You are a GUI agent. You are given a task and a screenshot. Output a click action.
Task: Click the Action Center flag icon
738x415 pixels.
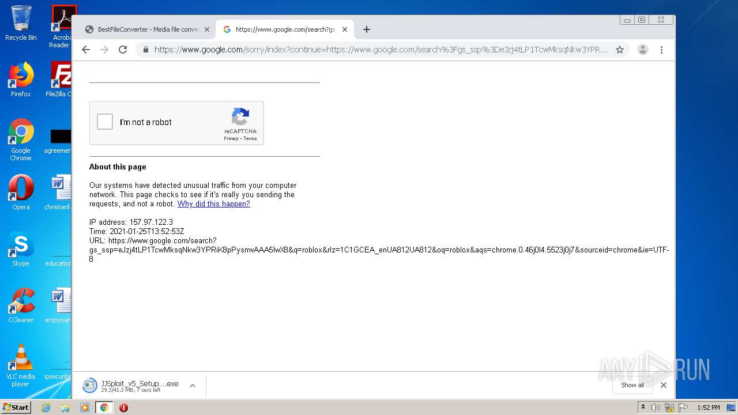tap(683, 408)
